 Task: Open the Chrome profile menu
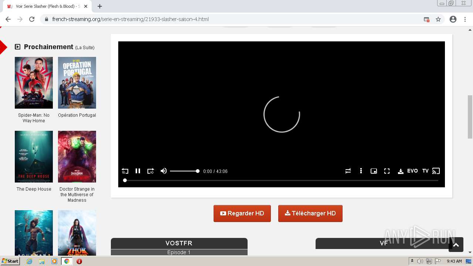tap(453, 19)
